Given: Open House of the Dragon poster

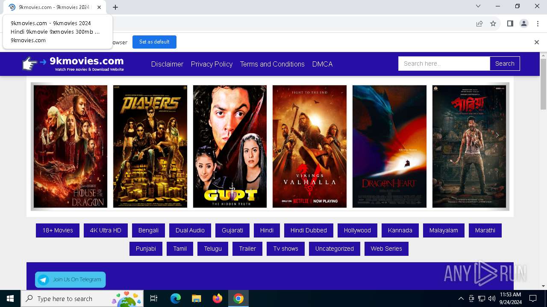Looking at the screenshot, I should 71,146.
